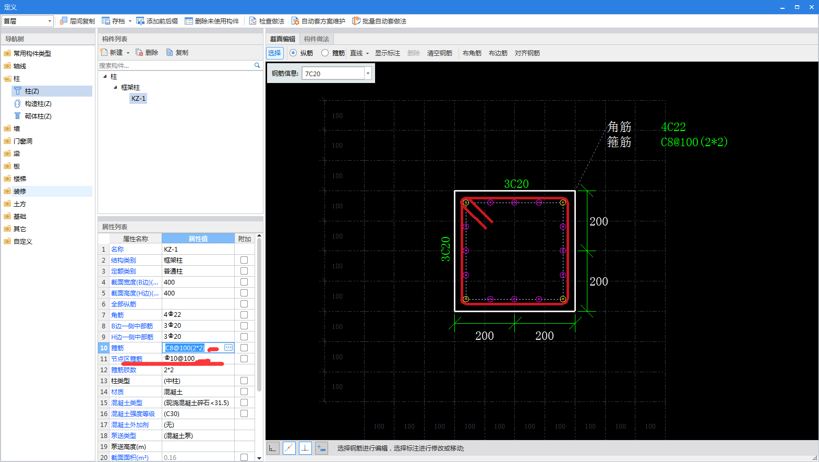Click the 布边筋 button
This screenshot has width=819, height=462.
coord(498,53)
